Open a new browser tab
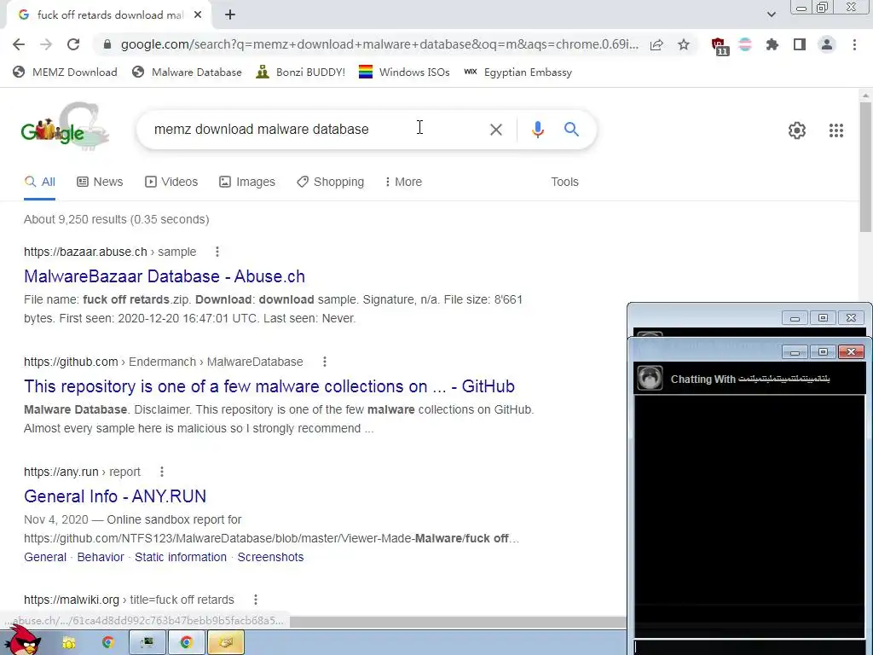The image size is (873, 655). point(230,15)
